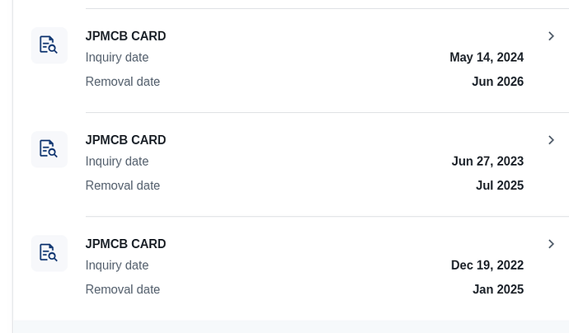Click Inquiry date label beside May 14, 2024
The width and height of the screenshot is (569, 333).
(117, 58)
